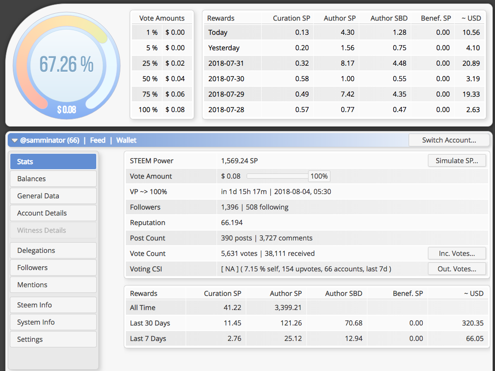Click the 2018-07-29 rewards row
The height and width of the screenshot is (371, 495).
point(344,94)
